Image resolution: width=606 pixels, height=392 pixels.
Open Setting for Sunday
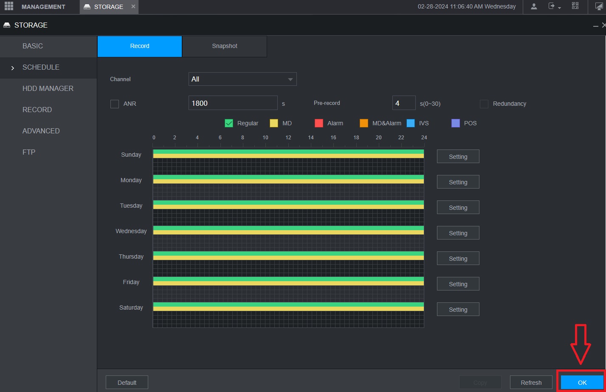pos(458,156)
